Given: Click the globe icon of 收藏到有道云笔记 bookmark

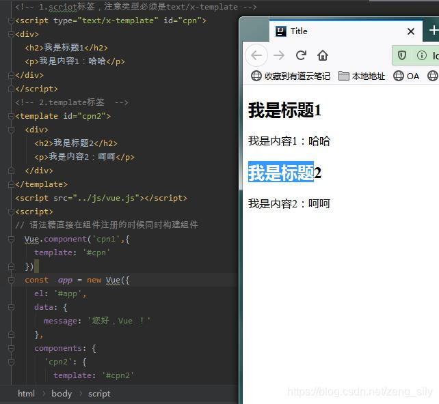Looking at the screenshot, I should pos(256,76).
